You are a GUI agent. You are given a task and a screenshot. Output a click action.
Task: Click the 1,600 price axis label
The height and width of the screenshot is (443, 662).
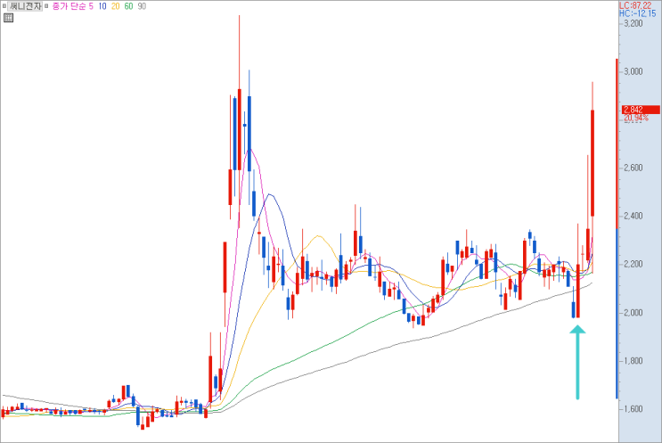click(x=633, y=409)
